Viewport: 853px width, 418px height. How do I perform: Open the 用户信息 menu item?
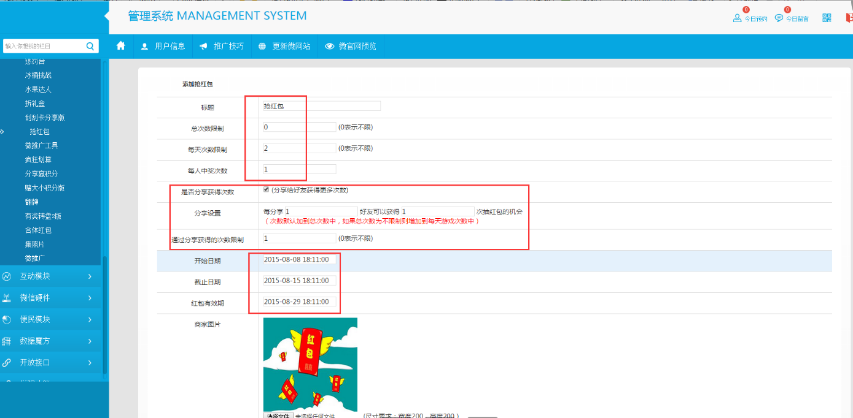pos(163,46)
